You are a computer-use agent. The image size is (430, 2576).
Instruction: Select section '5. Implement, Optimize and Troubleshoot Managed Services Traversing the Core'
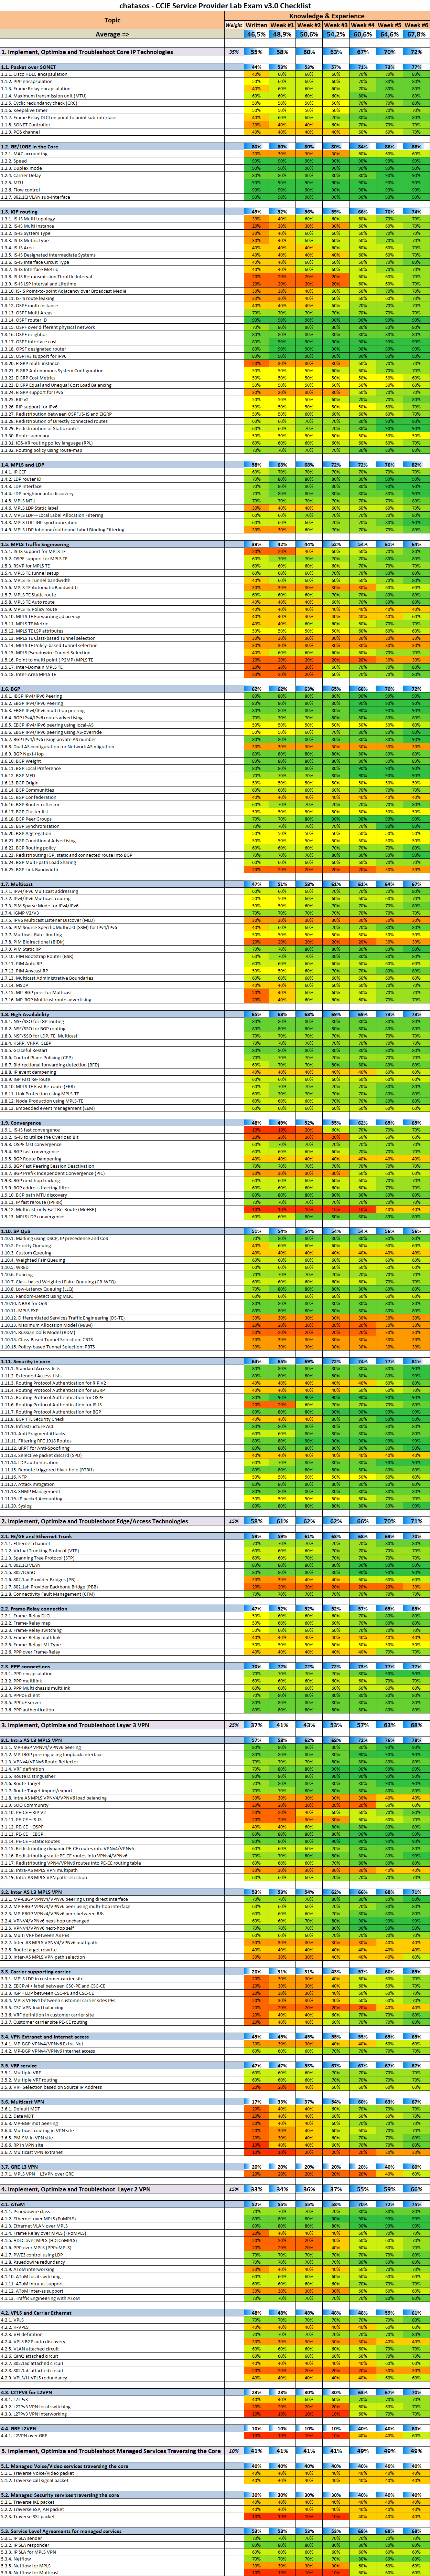[112, 2451]
